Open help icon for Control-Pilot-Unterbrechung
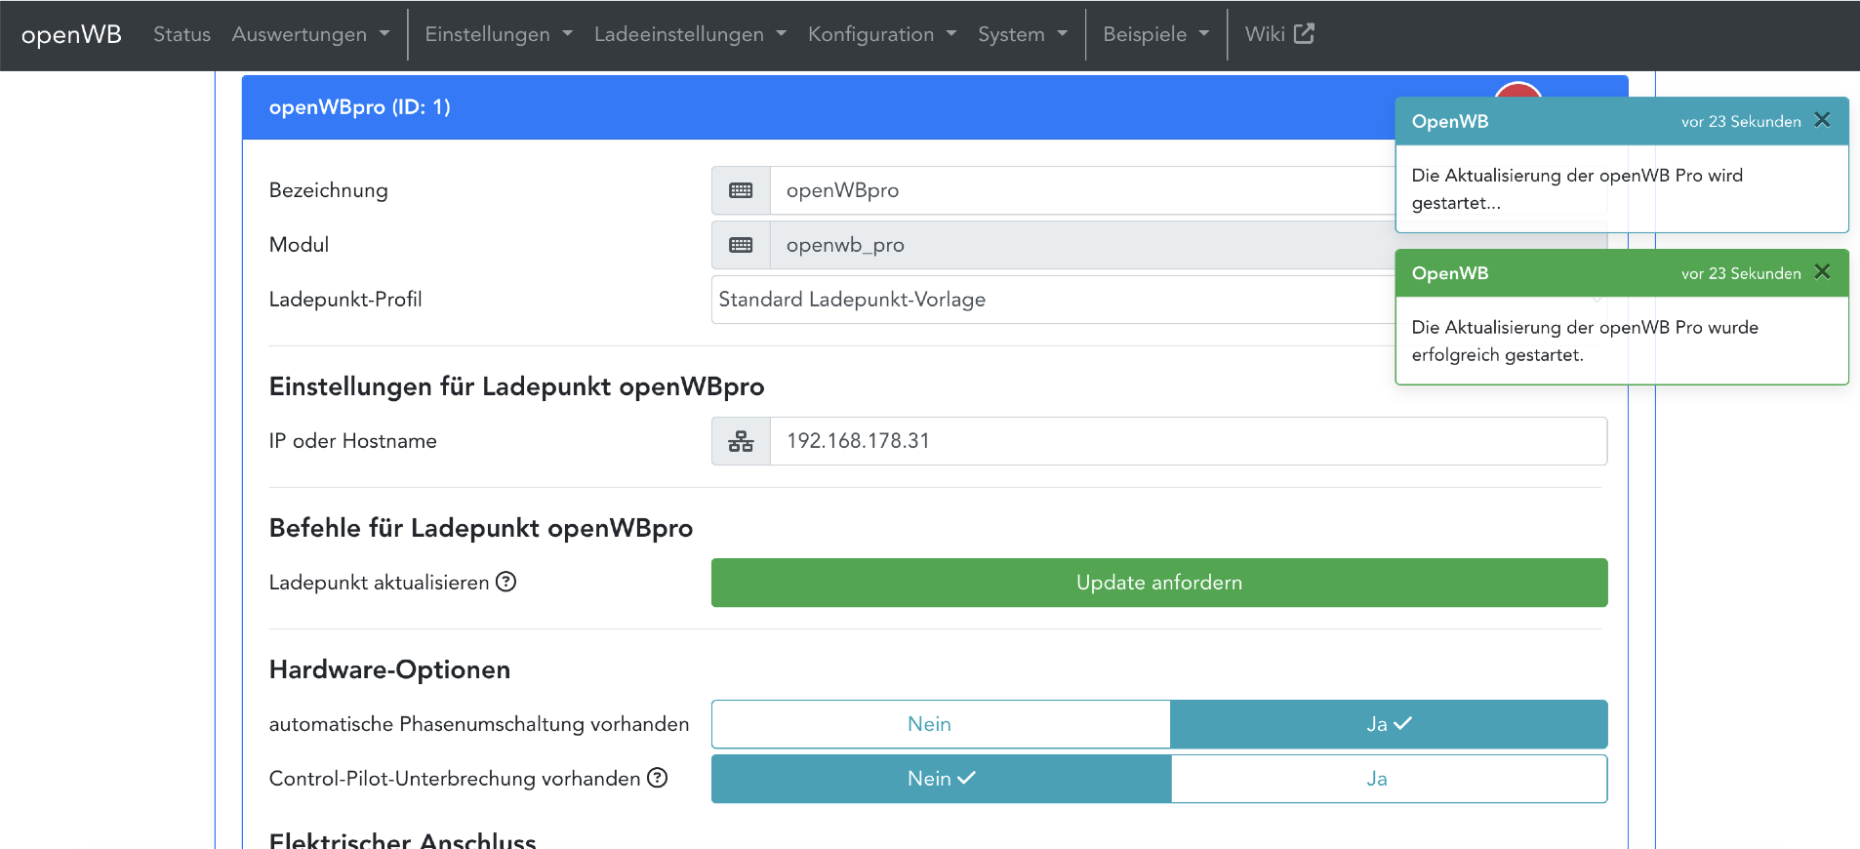This screenshot has width=1860, height=849. (x=658, y=778)
